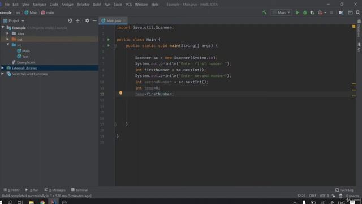Image resolution: width=362 pixels, height=204 pixels.
Task: Click the Build project hammer icon
Action: tap(265, 12)
